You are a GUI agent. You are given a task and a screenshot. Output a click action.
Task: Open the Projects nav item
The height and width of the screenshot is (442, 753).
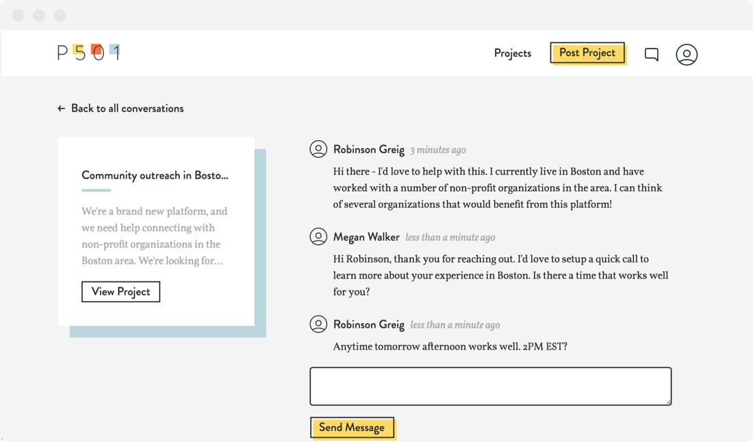point(513,53)
